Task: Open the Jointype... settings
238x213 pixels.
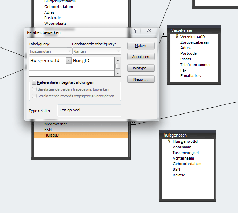Action: click(x=141, y=68)
